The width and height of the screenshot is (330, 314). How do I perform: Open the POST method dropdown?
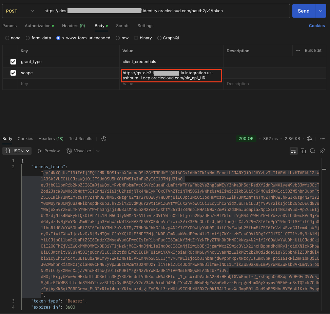click(x=20, y=11)
